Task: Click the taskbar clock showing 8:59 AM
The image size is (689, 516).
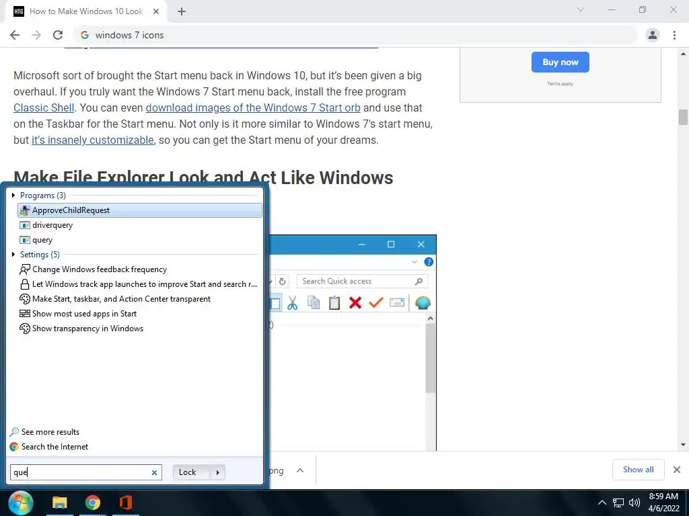Action: click(663, 503)
